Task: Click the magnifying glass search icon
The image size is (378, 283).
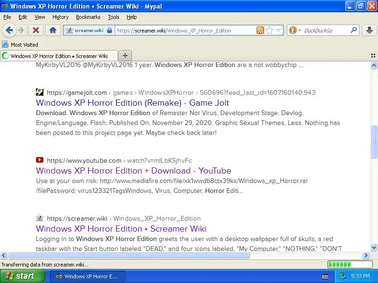Action: click(353, 30)
